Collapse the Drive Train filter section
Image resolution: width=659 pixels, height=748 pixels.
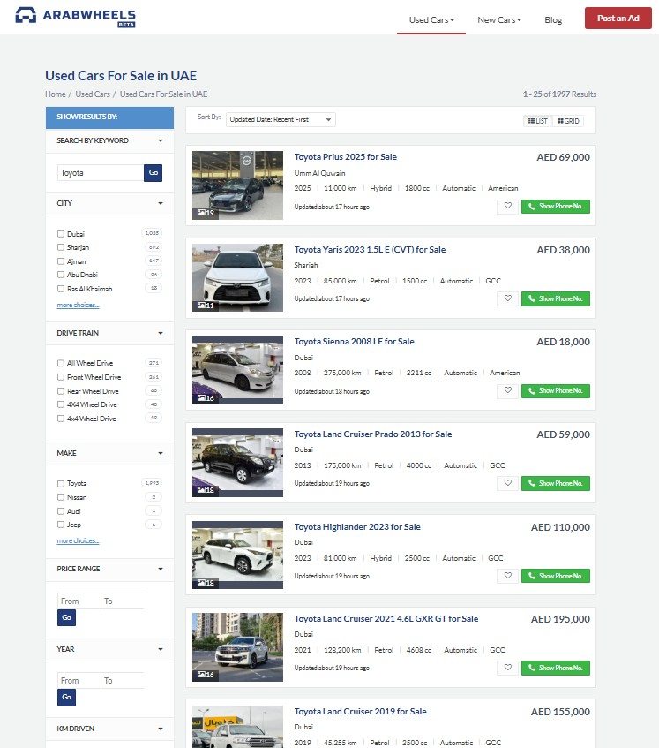[109, 333]
